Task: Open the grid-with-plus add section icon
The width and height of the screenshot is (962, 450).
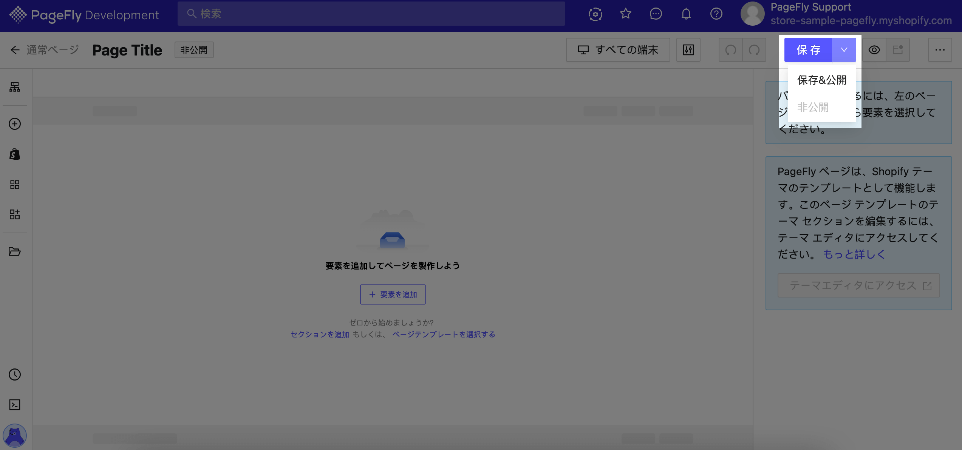Action: click(15, 215)
